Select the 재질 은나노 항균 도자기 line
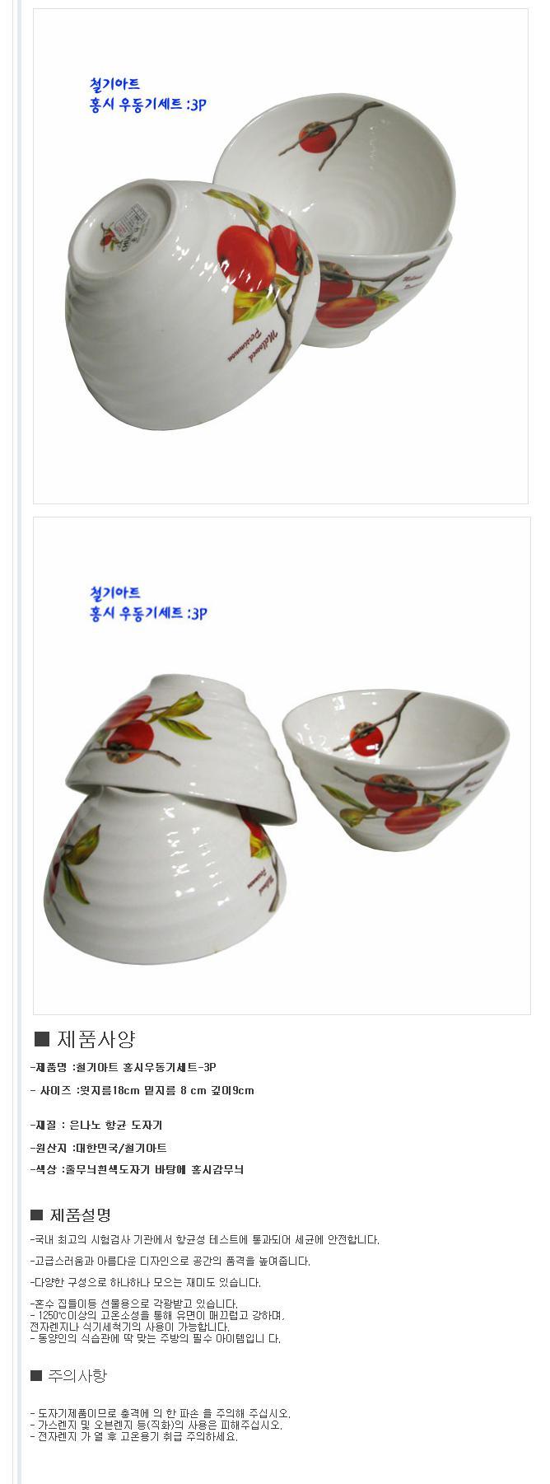Viewport: 550px width, 1484px height. [96, 1125]
